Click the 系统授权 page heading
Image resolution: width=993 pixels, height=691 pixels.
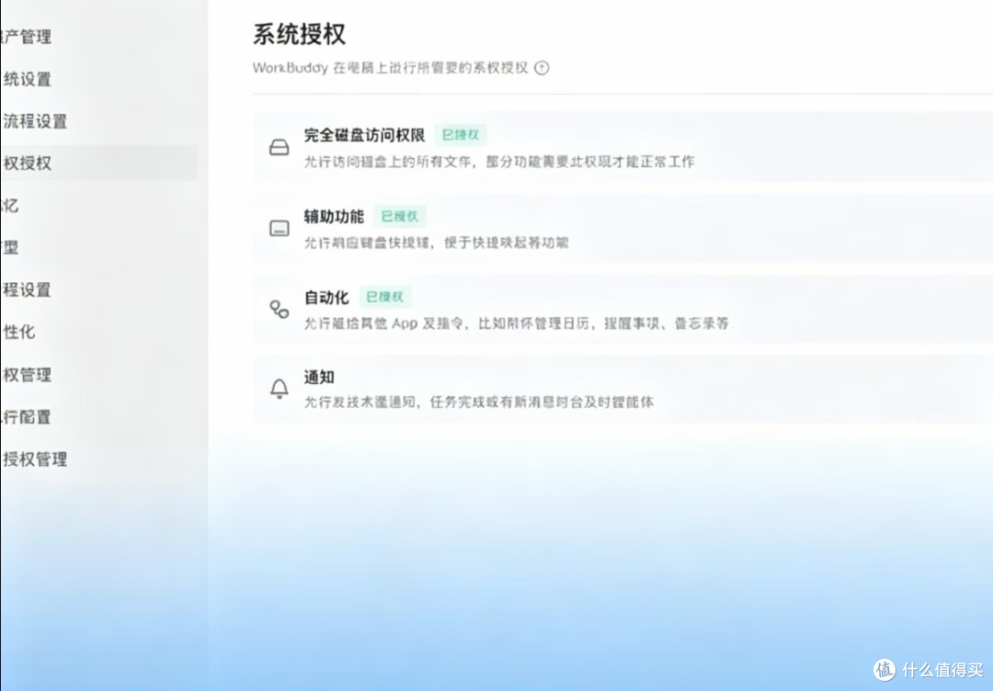(300, 34)
